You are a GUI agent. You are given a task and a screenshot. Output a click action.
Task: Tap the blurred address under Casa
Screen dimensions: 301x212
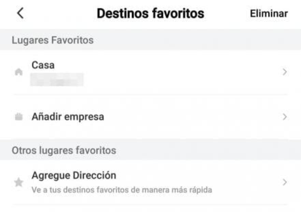coord(57,80)
